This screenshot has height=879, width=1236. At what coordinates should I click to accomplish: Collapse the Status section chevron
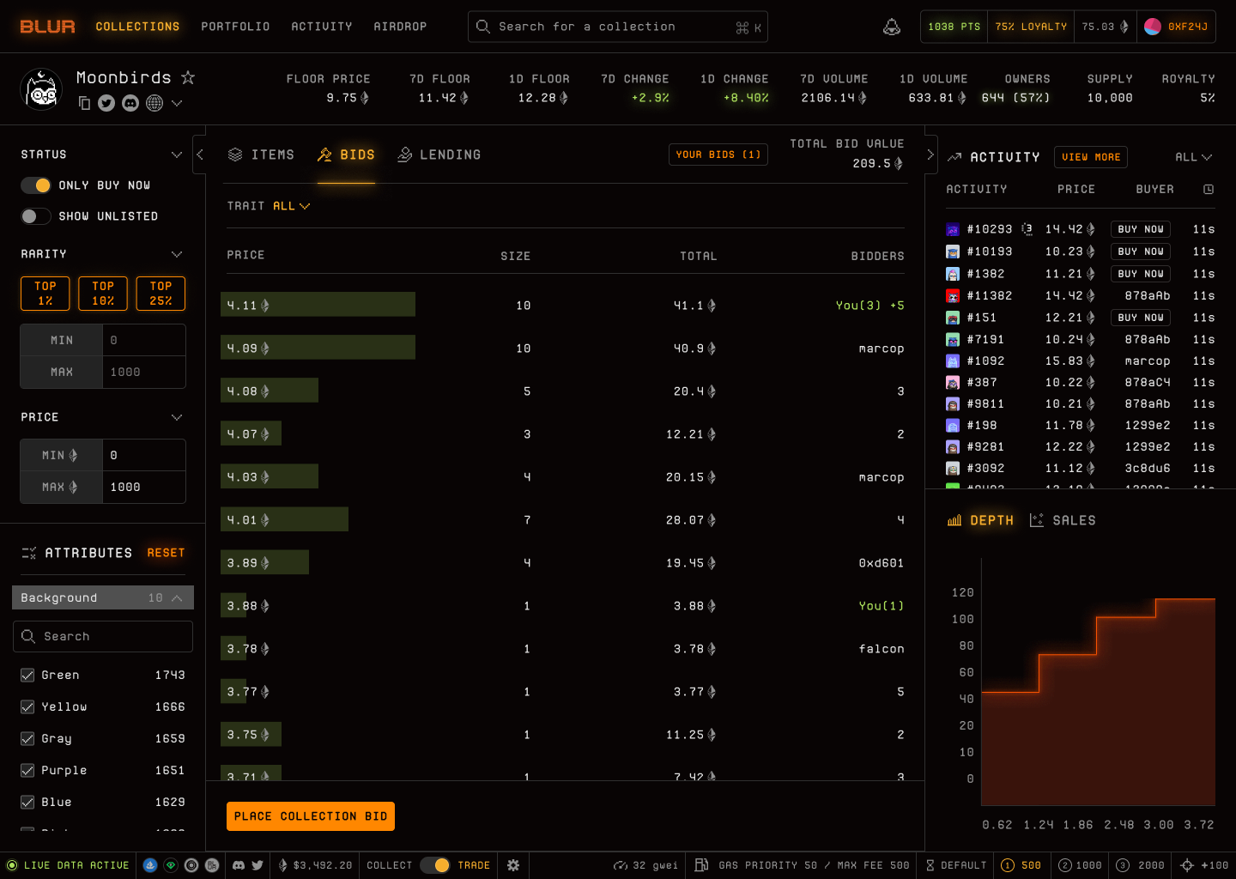[177, 155]
